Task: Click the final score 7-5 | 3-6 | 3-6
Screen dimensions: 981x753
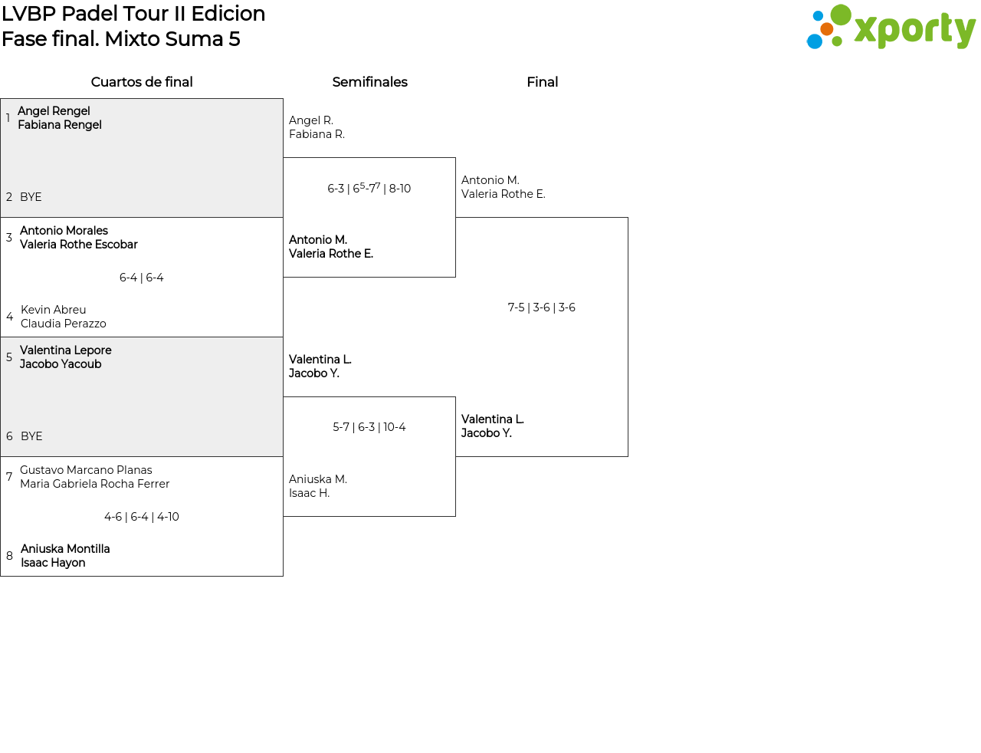Action: pyautogui.click(x=542, y=307)
